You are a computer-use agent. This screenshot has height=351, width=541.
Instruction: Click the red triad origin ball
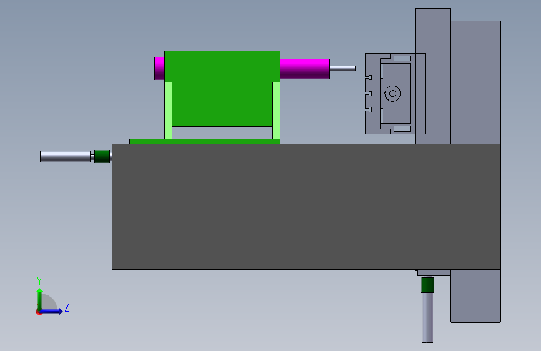pos(39,312)
